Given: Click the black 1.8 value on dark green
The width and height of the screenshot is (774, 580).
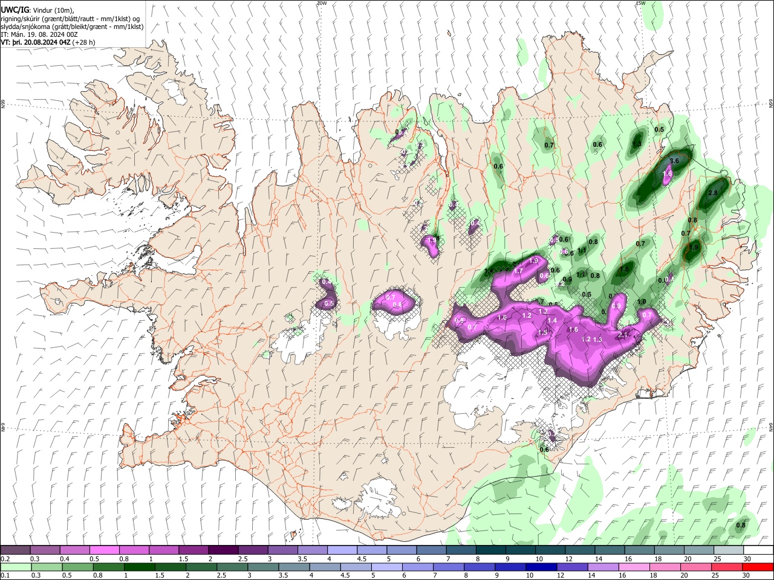Looking at the screenshot, I should (625, 269).
